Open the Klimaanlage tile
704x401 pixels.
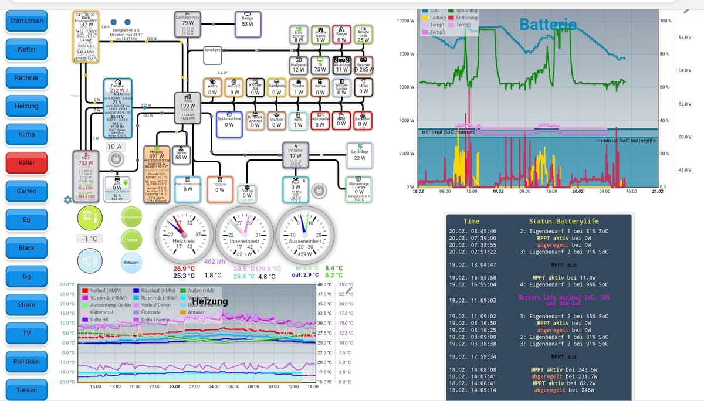click(360, 191)
